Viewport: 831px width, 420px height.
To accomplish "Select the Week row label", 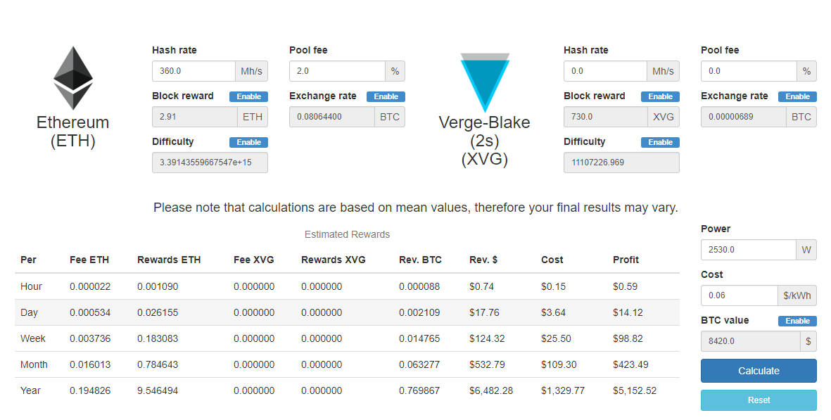I will pos(33,338).
